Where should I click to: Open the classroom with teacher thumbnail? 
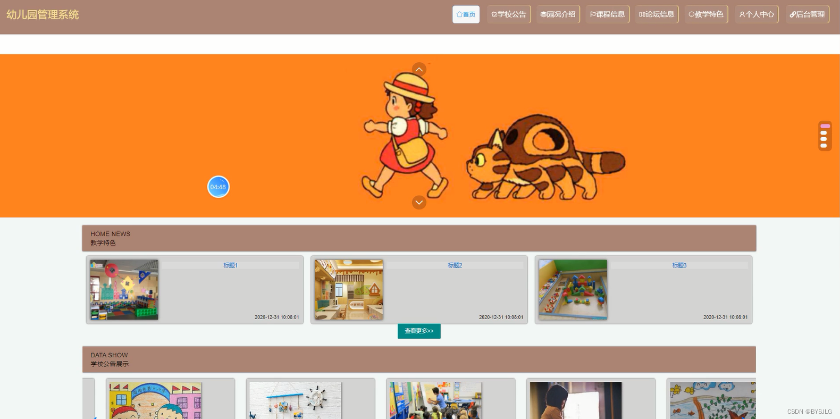pyautogui.click(x=436, y=400)
